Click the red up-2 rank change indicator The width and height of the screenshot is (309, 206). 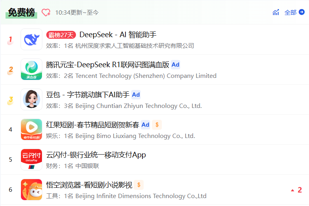tap(296, 190)
